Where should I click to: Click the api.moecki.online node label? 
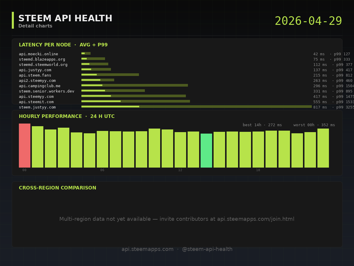38,54
